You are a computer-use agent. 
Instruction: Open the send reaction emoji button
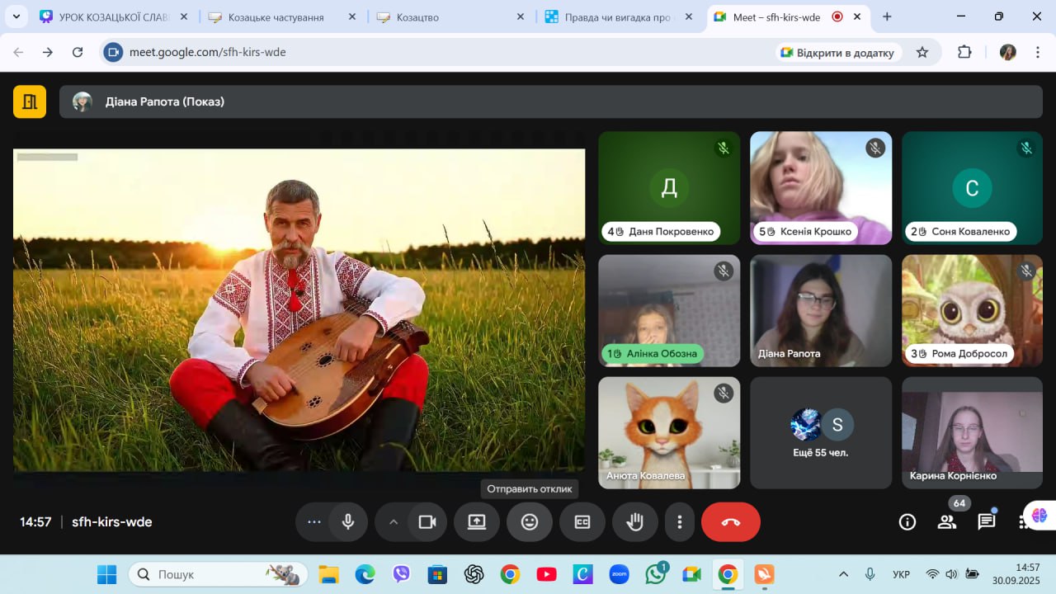point(530,522)
